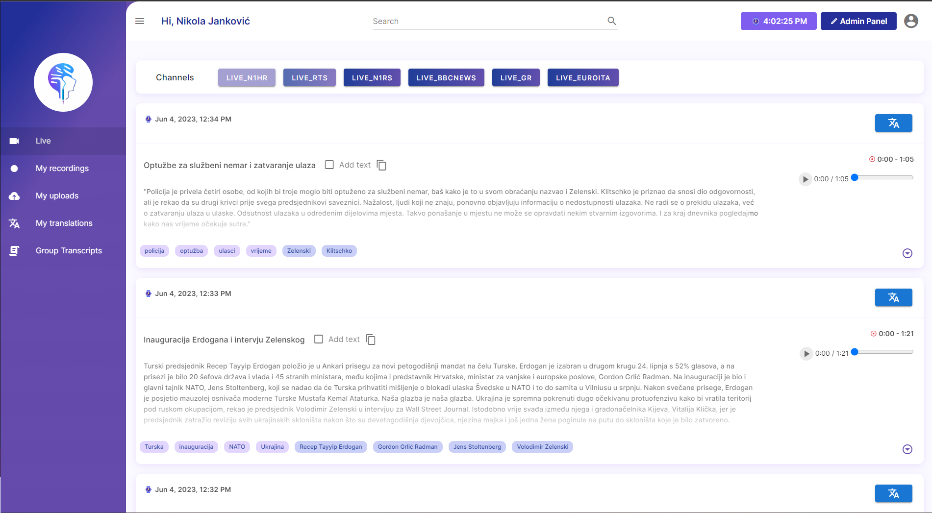Open the user account avatar icon
932x513 pixels.
(911, 21)
